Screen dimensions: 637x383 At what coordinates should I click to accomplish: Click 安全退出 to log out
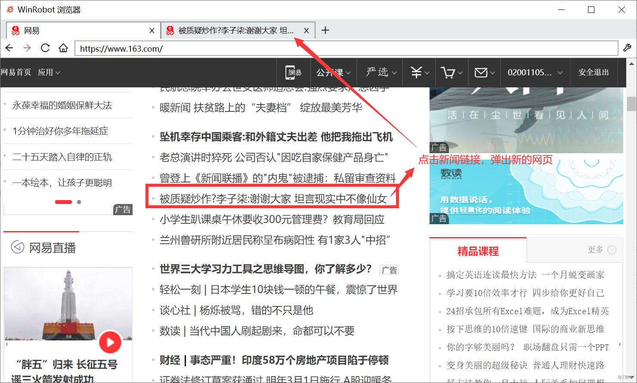click(594, 72)
